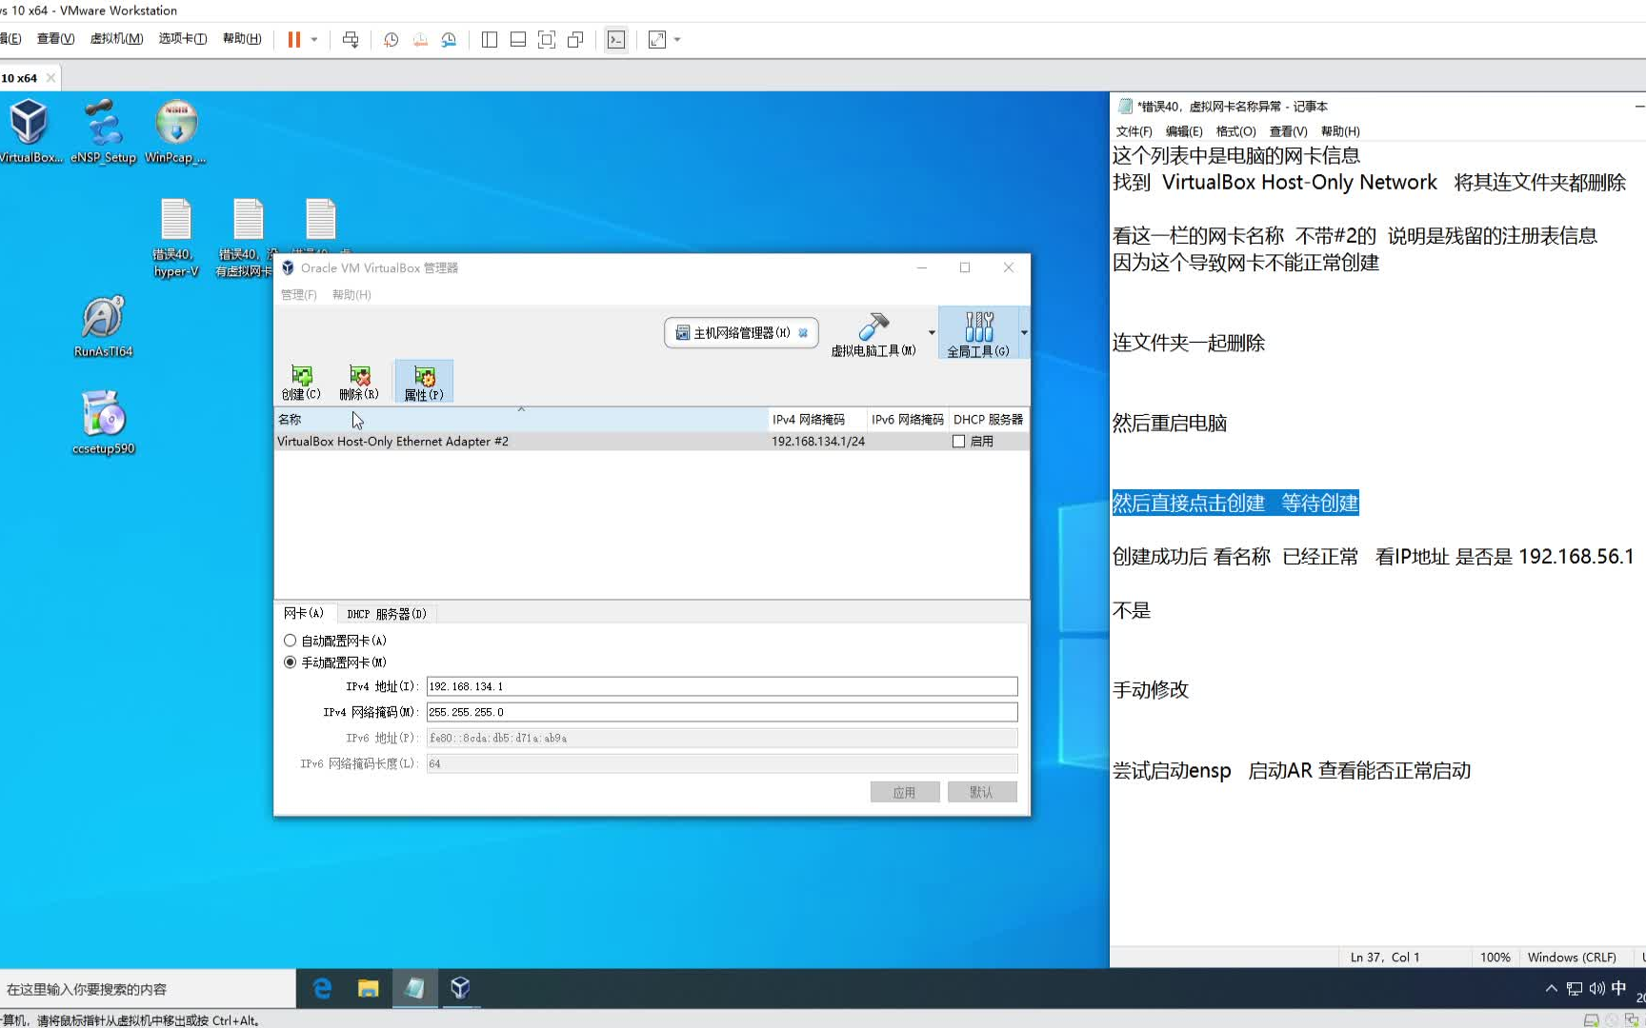Click the IPv4 网络掩码 column header

(817, 419)
